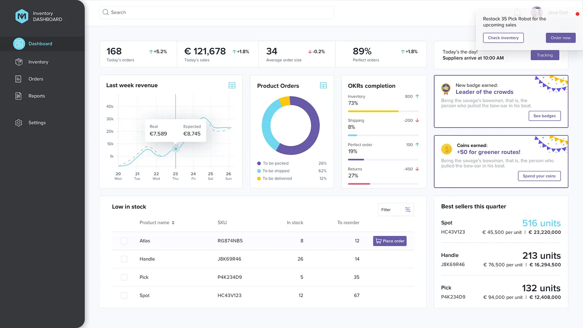This screenshot has height=328, width=583.
Task: Open Settings via the gear icon
Action: tap(18, 123)
